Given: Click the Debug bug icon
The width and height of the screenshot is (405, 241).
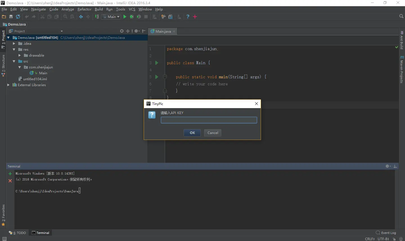Looking at the screenshot, I should (132, 17).
